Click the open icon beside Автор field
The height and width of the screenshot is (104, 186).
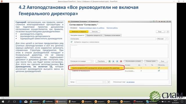109,82
